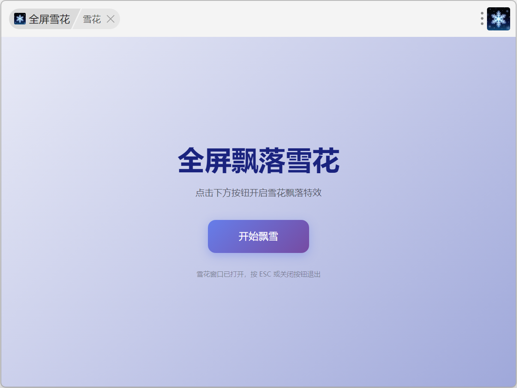The height and width of the screenshot is (388, 517).
Task: Close the 雪花 tab with the X
Action: (111, 19)
